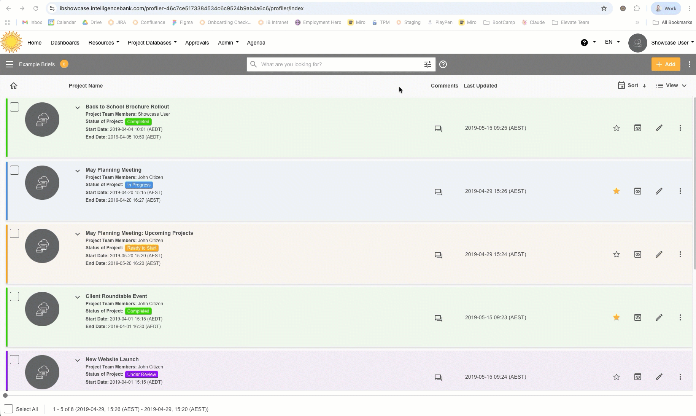Open comments for Client Roundtable Event

438,318
